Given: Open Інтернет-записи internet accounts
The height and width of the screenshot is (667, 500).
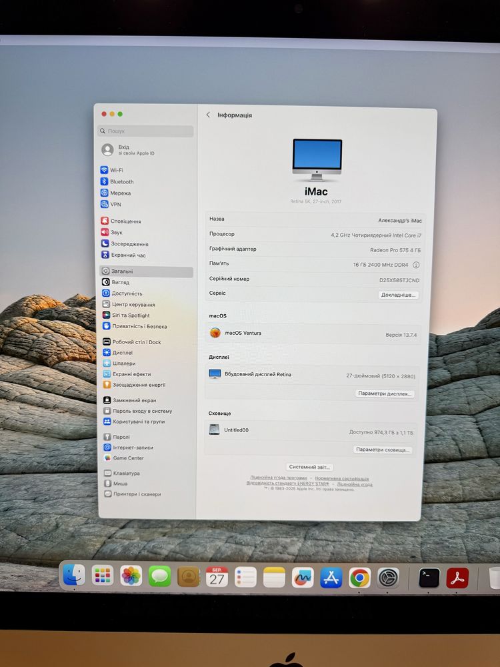Looking at the screenshot, I should (129, 448).
